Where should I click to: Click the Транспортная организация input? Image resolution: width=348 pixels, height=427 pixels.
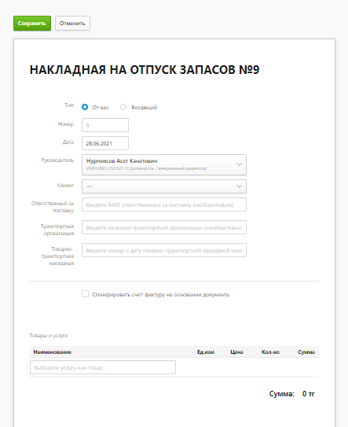pos(164,227)
